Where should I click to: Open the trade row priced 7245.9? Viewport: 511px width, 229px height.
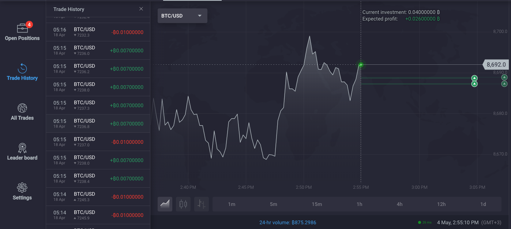pyautogui.click(x=98, y=215)
